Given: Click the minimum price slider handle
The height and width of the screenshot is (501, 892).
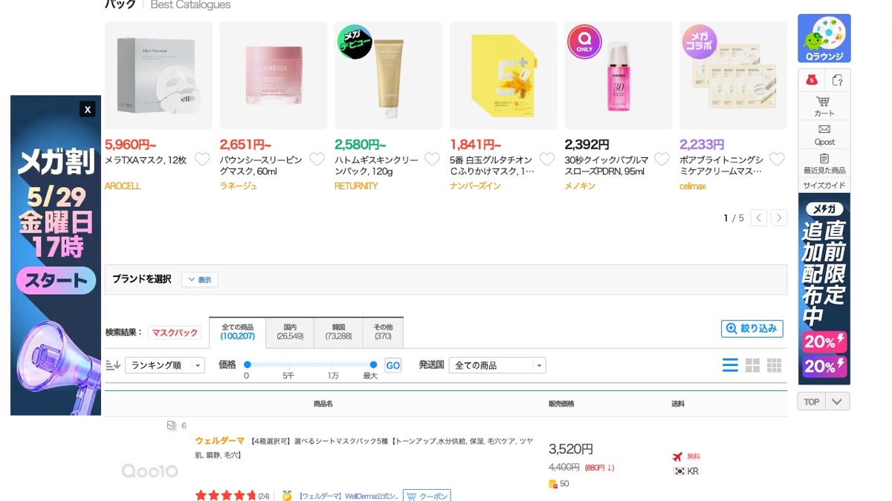Looking at the screenshot, I should (248, 364).
